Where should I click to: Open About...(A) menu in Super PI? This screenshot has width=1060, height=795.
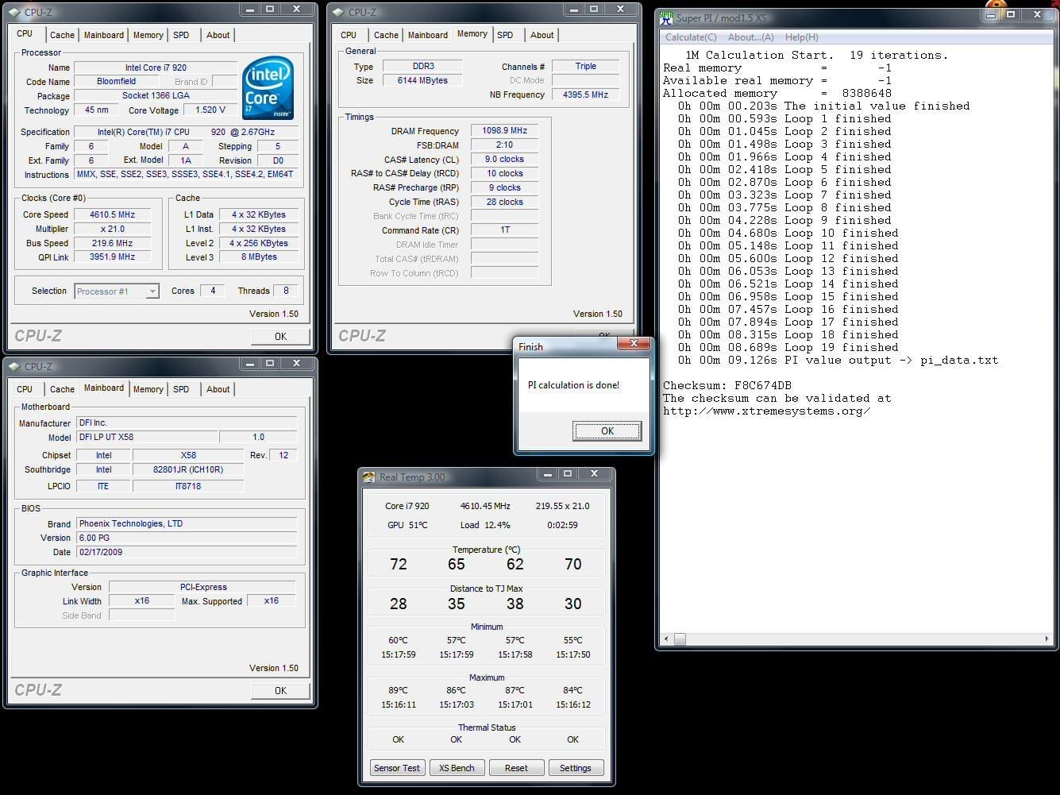pos(751,37)
